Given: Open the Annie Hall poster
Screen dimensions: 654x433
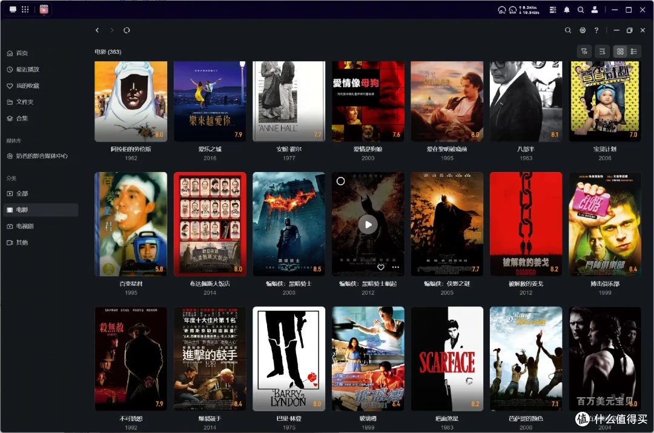Looking at the screenshot, I should pos(289,101).
